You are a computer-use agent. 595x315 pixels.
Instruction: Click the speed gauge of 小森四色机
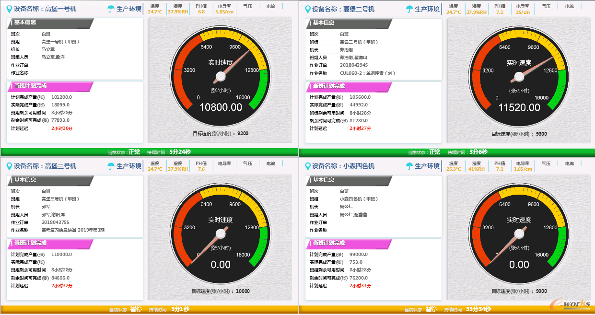tap(519, 233)
